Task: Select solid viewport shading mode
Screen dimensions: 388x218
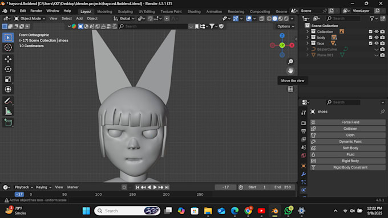Action: [x=274, y=19]
